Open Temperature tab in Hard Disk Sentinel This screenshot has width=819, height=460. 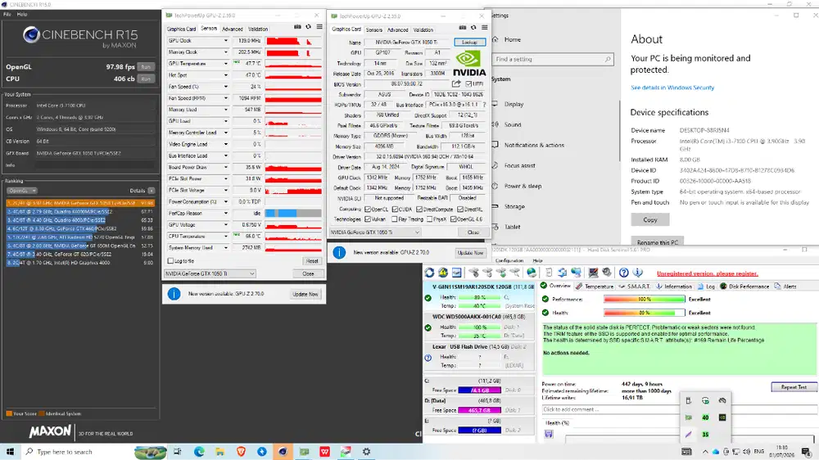(595, 286)
